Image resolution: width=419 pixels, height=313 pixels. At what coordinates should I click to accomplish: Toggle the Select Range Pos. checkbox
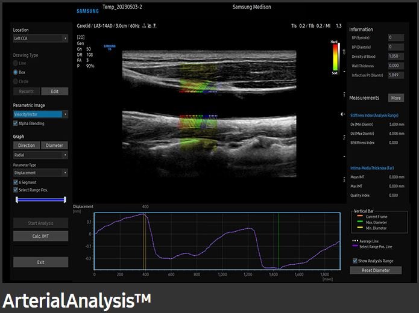coord(16,190)
